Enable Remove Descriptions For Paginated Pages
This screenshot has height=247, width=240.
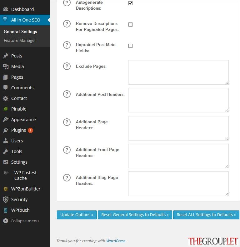click(130, 24)
